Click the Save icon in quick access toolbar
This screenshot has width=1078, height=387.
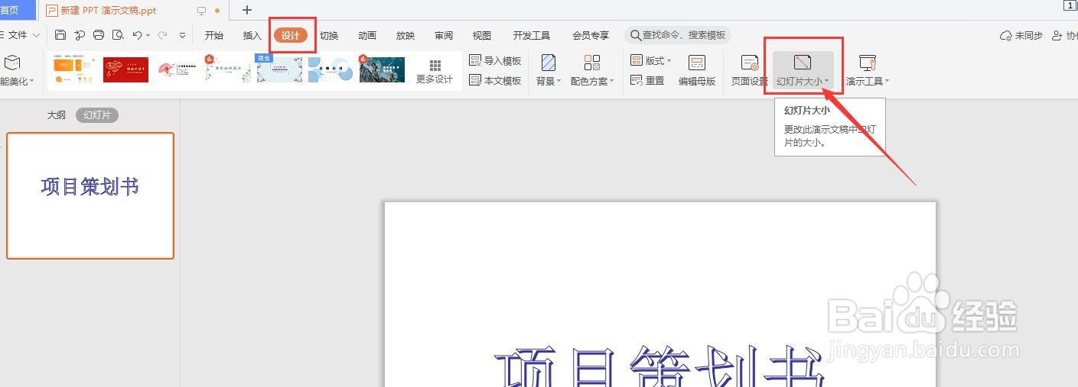(x=60, y=35)
